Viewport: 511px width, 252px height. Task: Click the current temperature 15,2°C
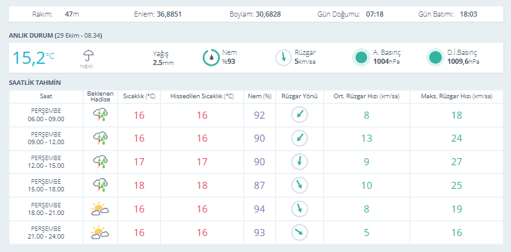pyautogui.click(x=33, y=58)
